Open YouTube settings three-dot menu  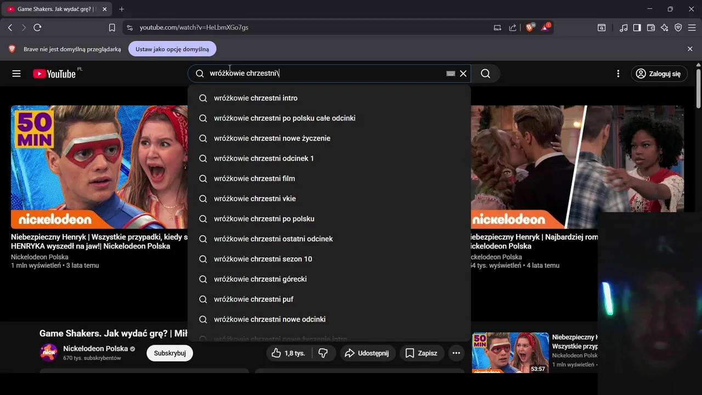(x=618, y=74)
